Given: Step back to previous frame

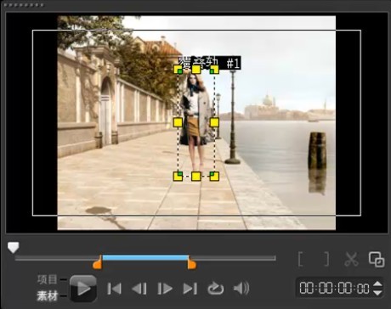Looking at the screenshot, I should click(139, 289).
